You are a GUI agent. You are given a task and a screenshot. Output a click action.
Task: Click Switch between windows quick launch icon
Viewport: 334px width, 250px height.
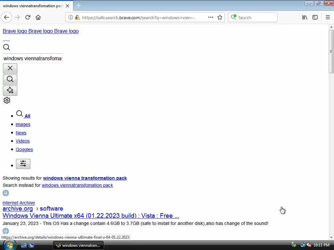pyautogui.click(x=31, y=245)
